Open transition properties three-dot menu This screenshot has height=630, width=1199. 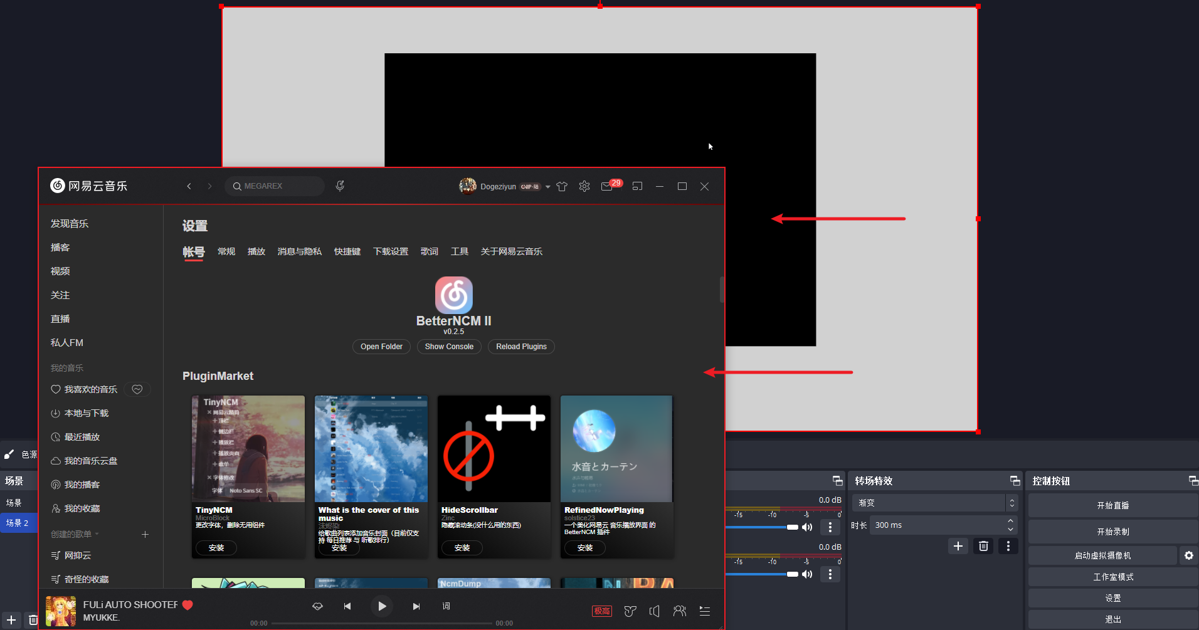[1008, 546]
